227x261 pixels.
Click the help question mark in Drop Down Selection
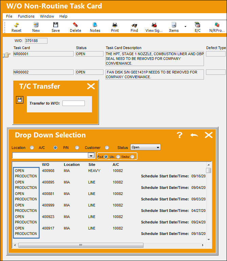(179, 135)
